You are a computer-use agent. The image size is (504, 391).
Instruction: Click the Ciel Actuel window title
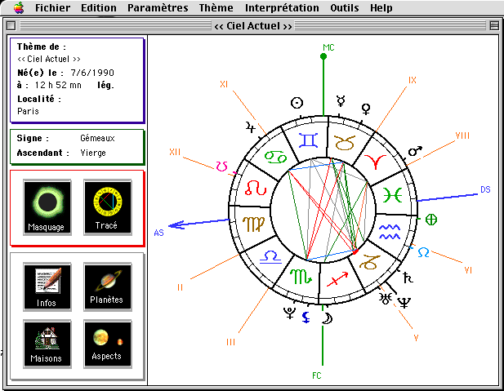pos(252,26)
